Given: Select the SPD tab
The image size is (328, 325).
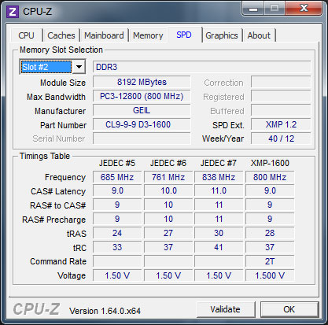Looking at the screenshot, I should point(184,35).
